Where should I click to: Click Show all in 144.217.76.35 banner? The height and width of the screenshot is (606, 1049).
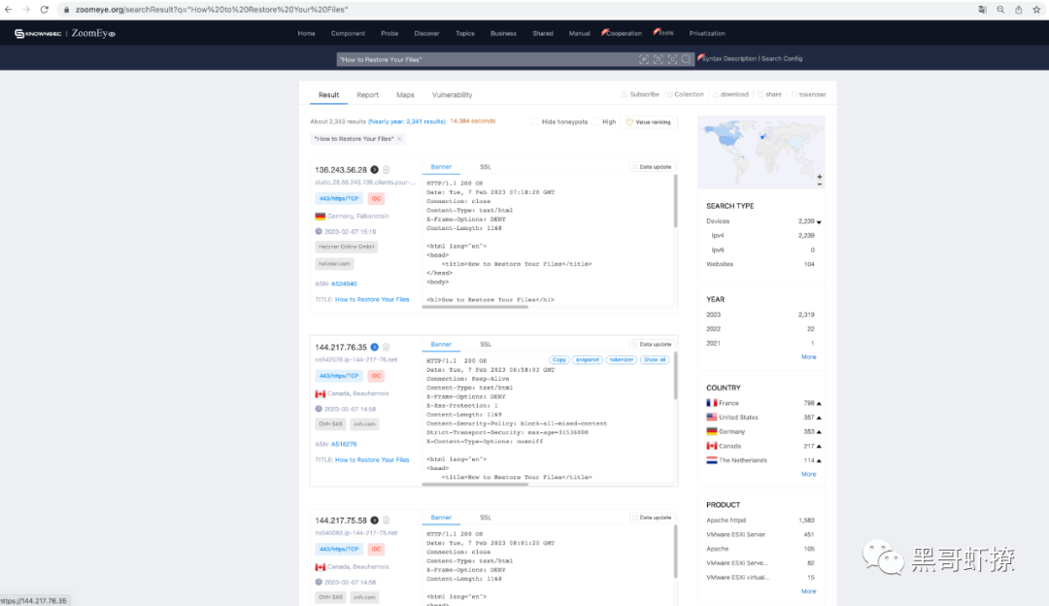655,360
